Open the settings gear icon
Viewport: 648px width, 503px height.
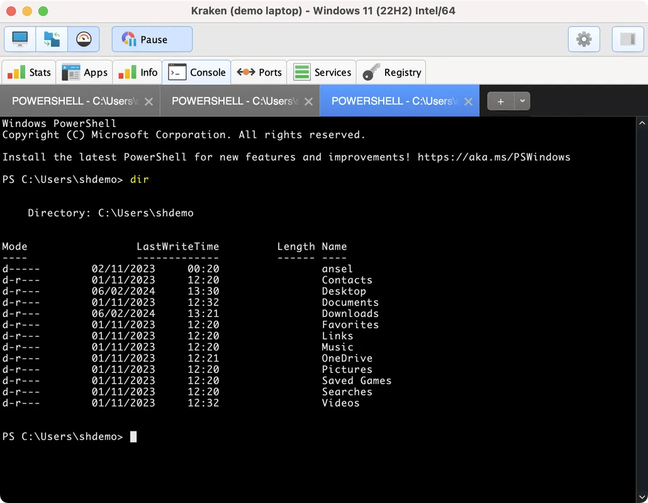click(x=584, y=39)
